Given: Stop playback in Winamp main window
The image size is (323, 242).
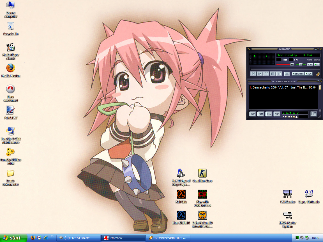Looking at the screenshot, I should tap(273, 74).
